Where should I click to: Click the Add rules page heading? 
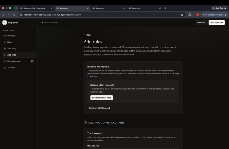click(93, 42)
